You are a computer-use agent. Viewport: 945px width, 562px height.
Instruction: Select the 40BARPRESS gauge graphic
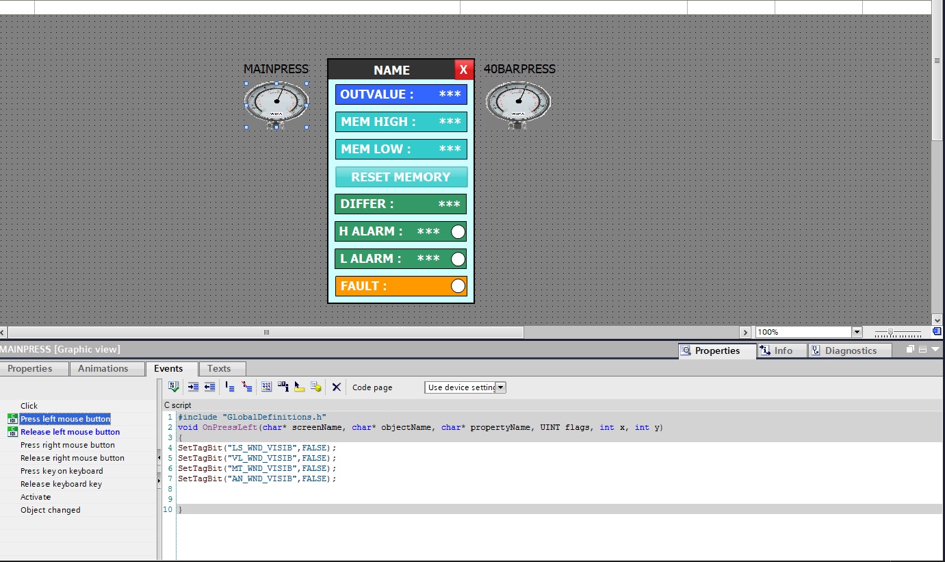[x=518, y=103]
